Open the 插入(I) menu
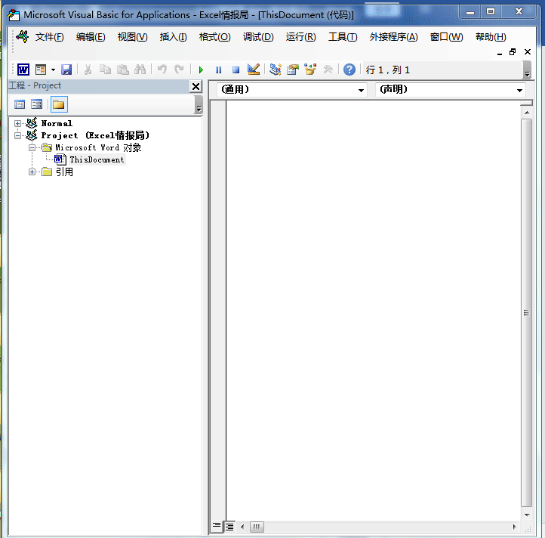Viewport: 545px width, 538px height. click(x=173, y=37)
